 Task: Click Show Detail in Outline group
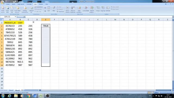pos(115,7)
